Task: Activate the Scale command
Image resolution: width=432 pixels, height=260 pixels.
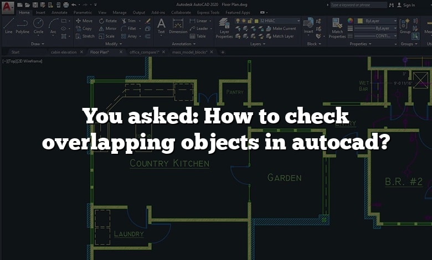Action: coord(107,36)
